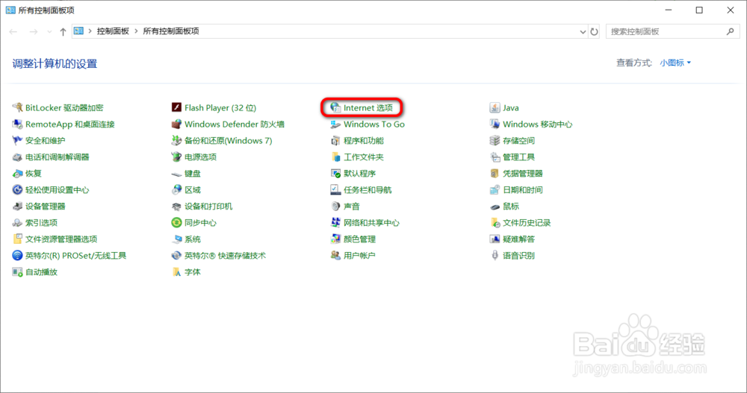The image size is (747, 393).
Task: Open the BitLocker 驱动器加密 icon
Action: click(x=18, y=107)
